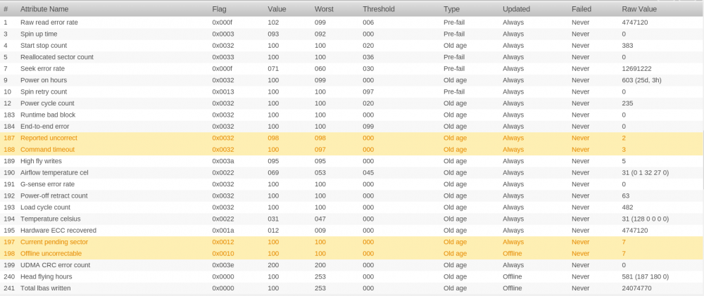Screen dimensions: 704x296
Task: Click highlighted Offline uncorrectable row
Action: 352,254
